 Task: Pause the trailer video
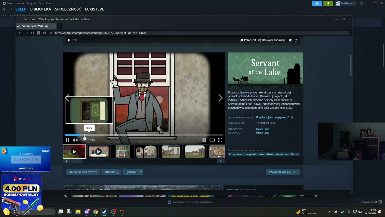point(67,140)
